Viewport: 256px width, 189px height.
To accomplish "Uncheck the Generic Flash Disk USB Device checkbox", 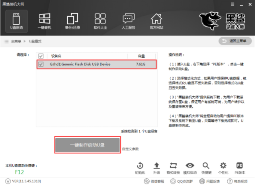I will 40,64.
